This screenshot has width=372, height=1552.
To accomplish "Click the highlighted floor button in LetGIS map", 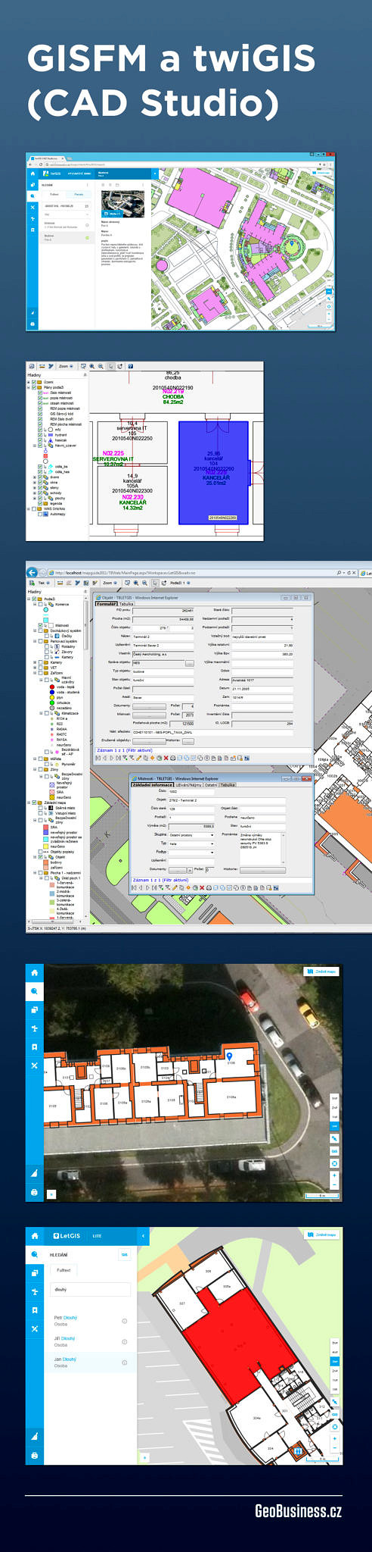I will (x=335, y=1362).
